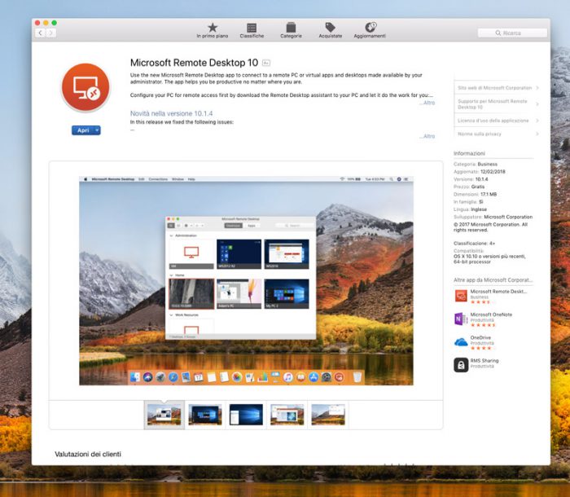The width and height of the screenshot is (570, 497).
Task: Click the 17.1 MB size value
Action: pyautogui.click(x=489, y=194)
